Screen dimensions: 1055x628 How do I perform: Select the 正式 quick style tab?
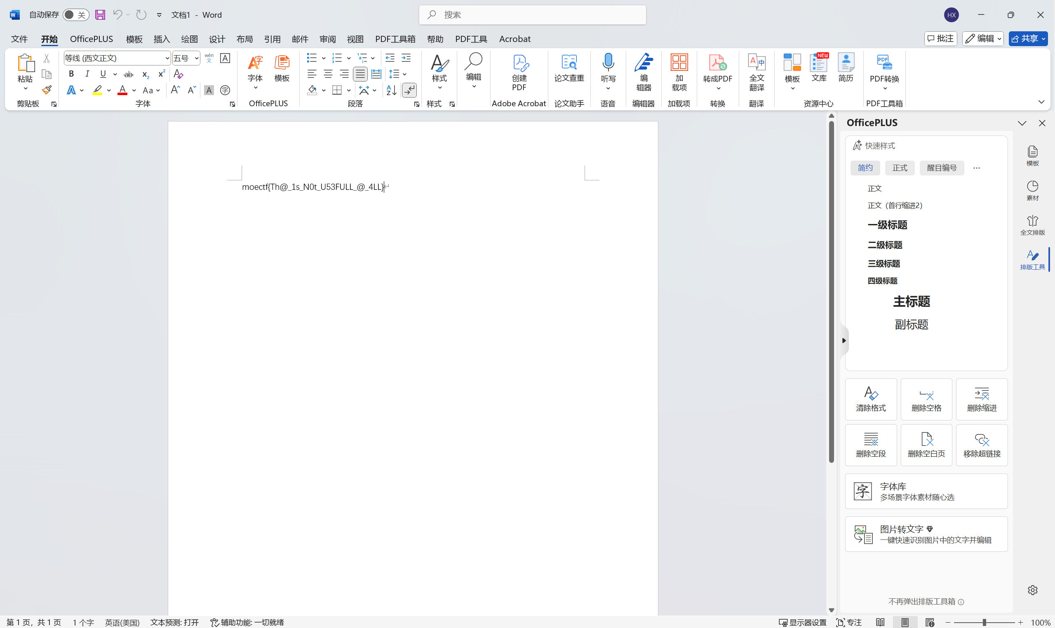pyautogui.click(x=900, y=168)
